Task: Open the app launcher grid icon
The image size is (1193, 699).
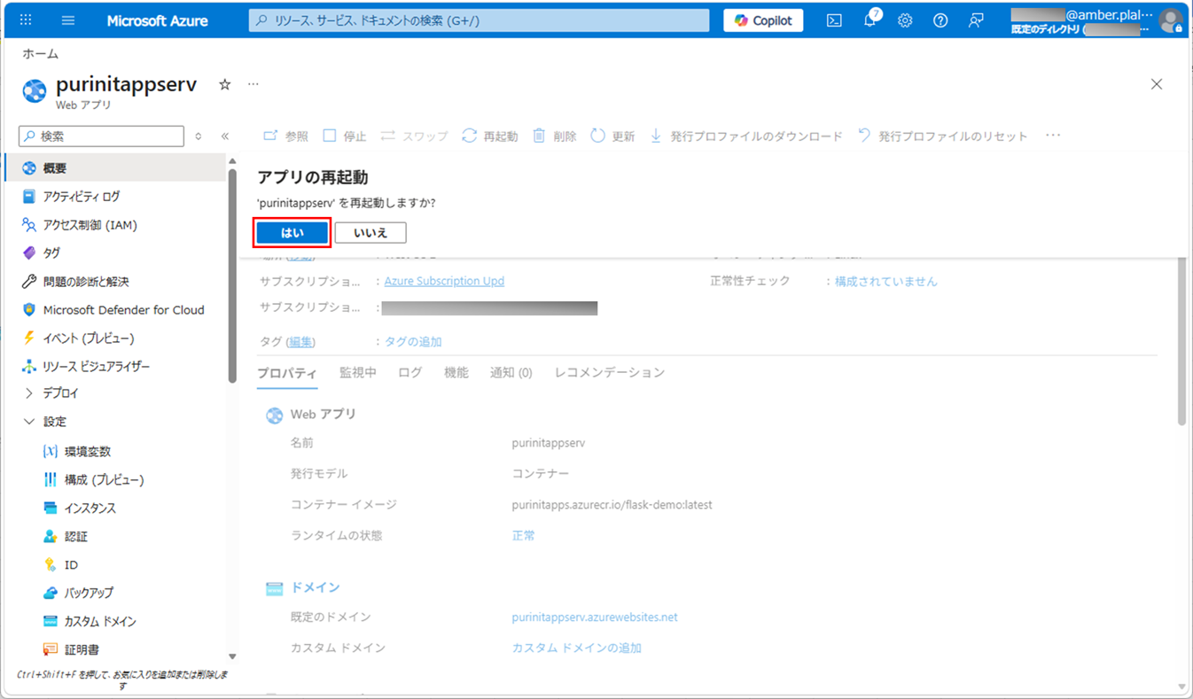Action: point(25,19)
